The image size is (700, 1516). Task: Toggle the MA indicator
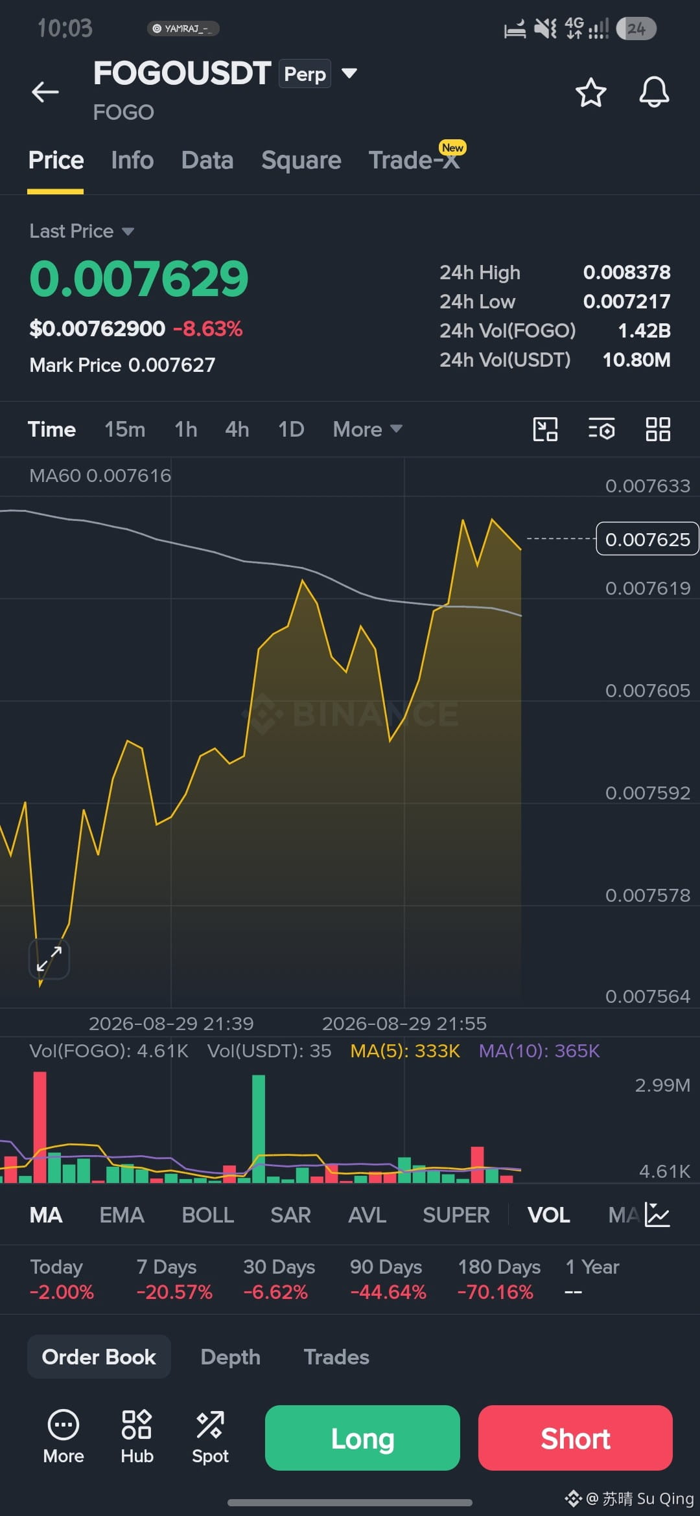[x=46, y=1215]
